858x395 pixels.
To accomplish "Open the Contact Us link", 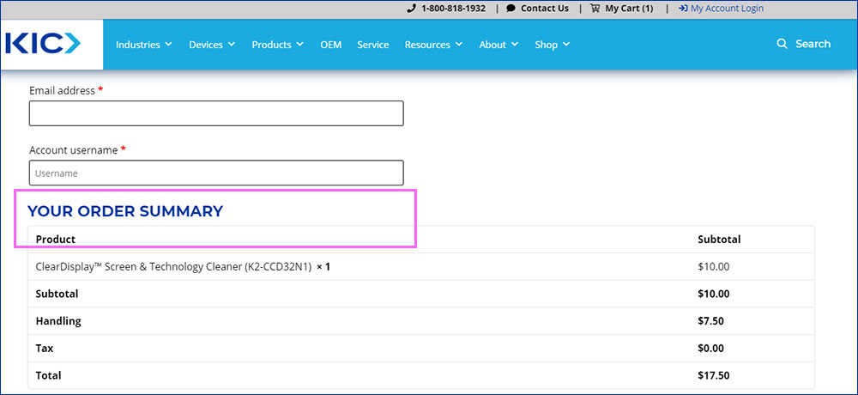I will tap(545, 9).
